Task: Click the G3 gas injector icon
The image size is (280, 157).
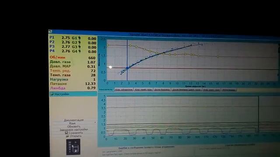Action: coord(79,47)
